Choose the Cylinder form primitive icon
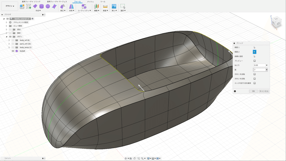 (41, 6)
